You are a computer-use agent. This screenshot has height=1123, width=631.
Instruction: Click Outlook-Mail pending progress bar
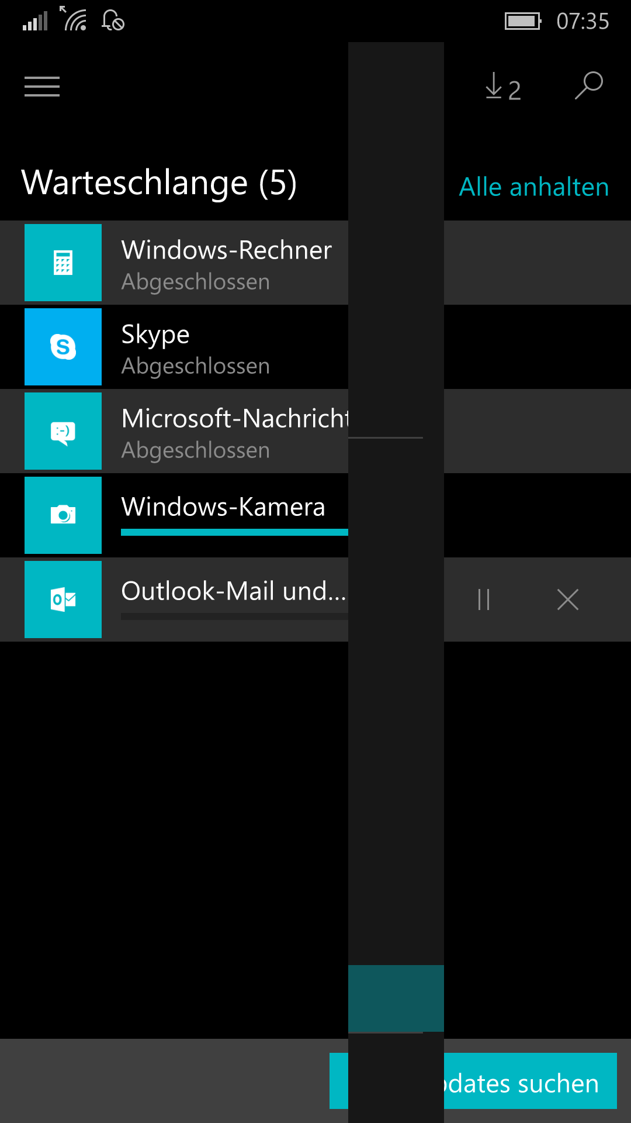(x=234, y=616)
